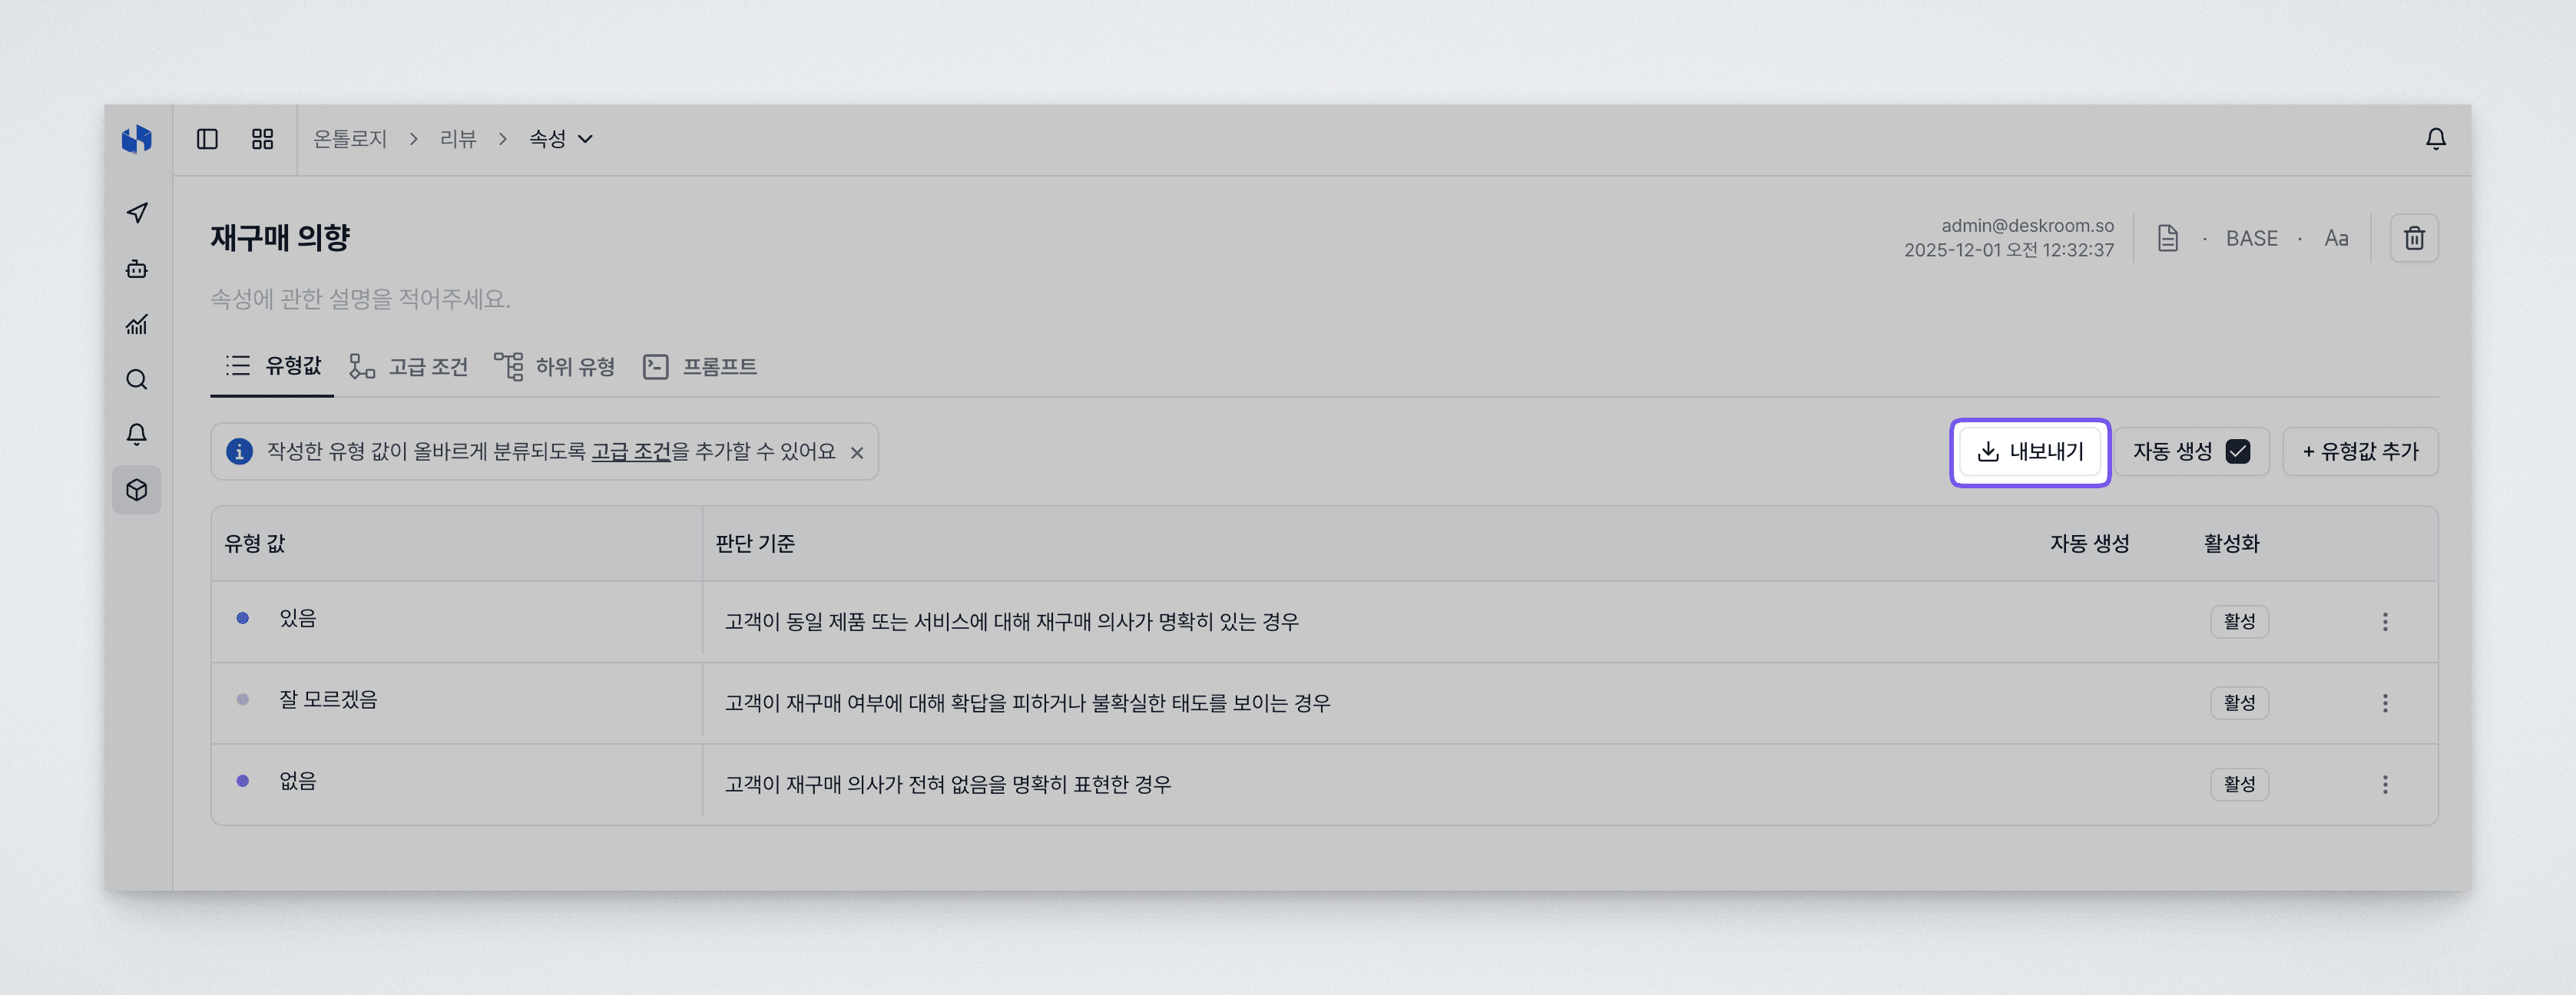Image resolution: width=2576 pixels, height=995 pixels.
Task: Toggle the left sidebar panel icon
Action: (209, 139)
